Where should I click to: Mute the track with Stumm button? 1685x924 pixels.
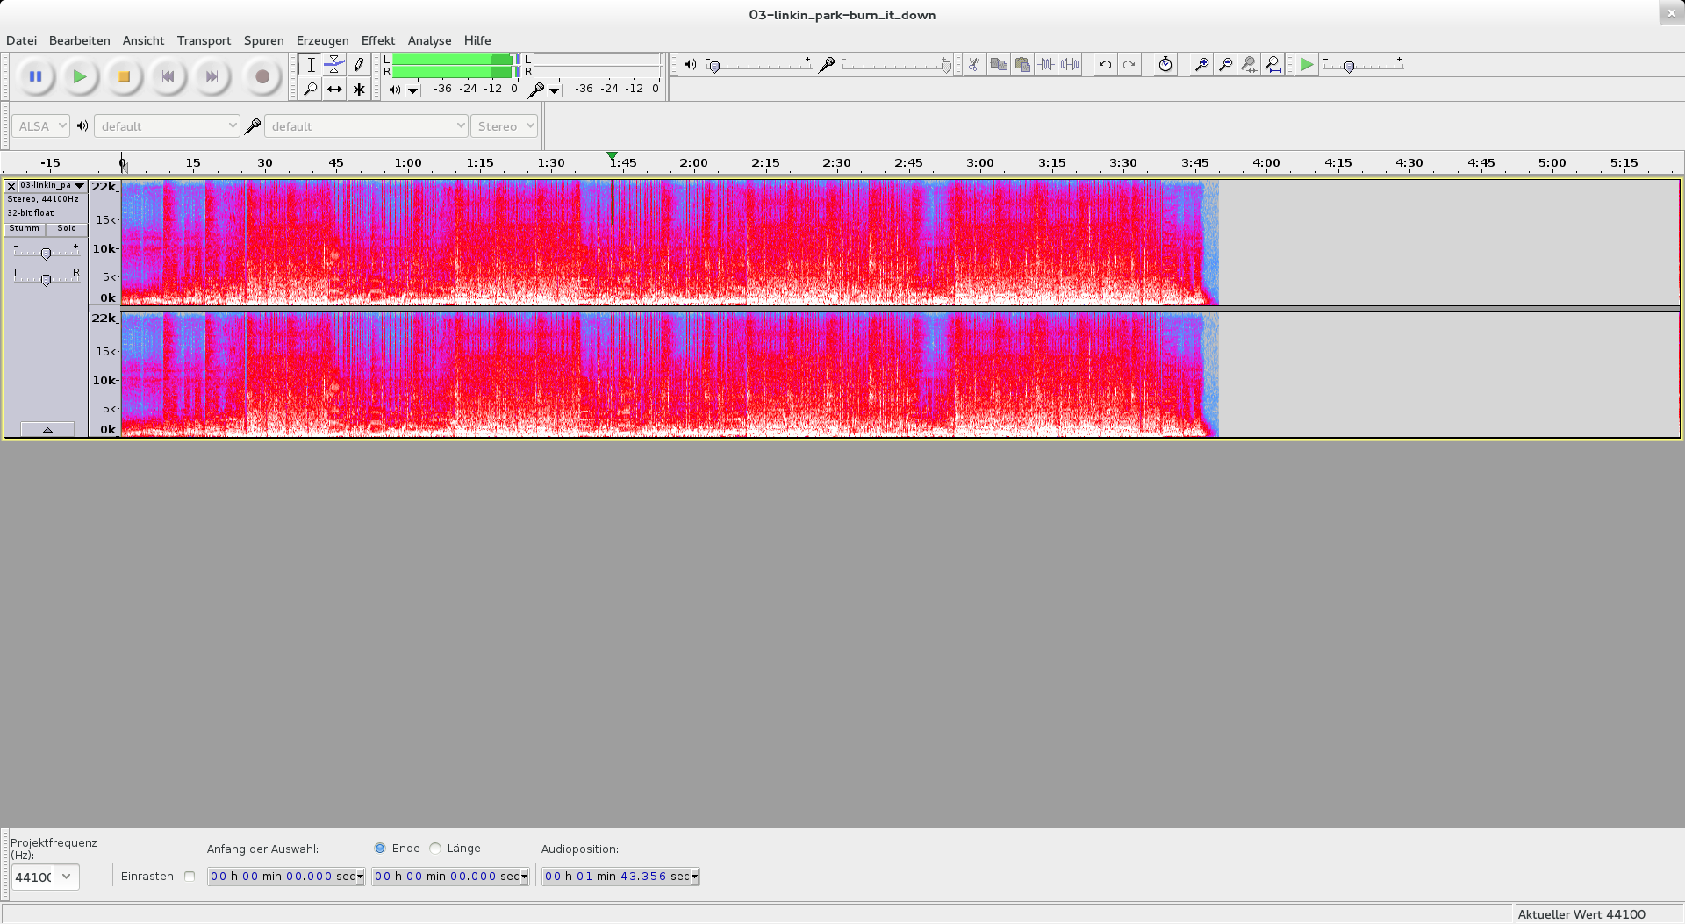coord(25,228)
